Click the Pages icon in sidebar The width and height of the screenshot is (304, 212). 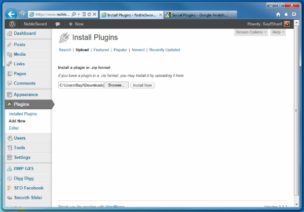tap(10, 74)
